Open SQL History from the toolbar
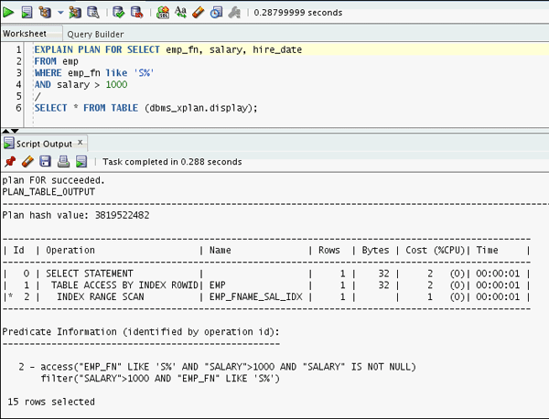The height and width of the screenshot is (419, 549). pos(216,13)
